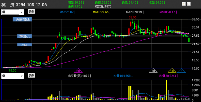This screenshot has height=102, width=201.
Task: Select the 5-day MA triangle marker
Action: tap(181, 71)
